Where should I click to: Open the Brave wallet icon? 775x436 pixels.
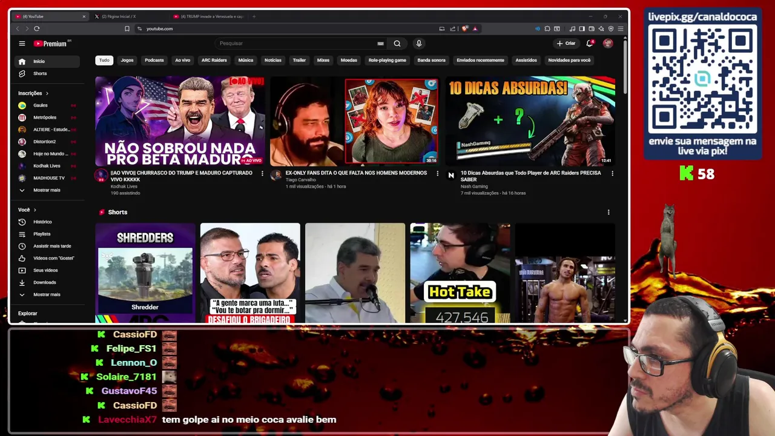tap(592, 28)
